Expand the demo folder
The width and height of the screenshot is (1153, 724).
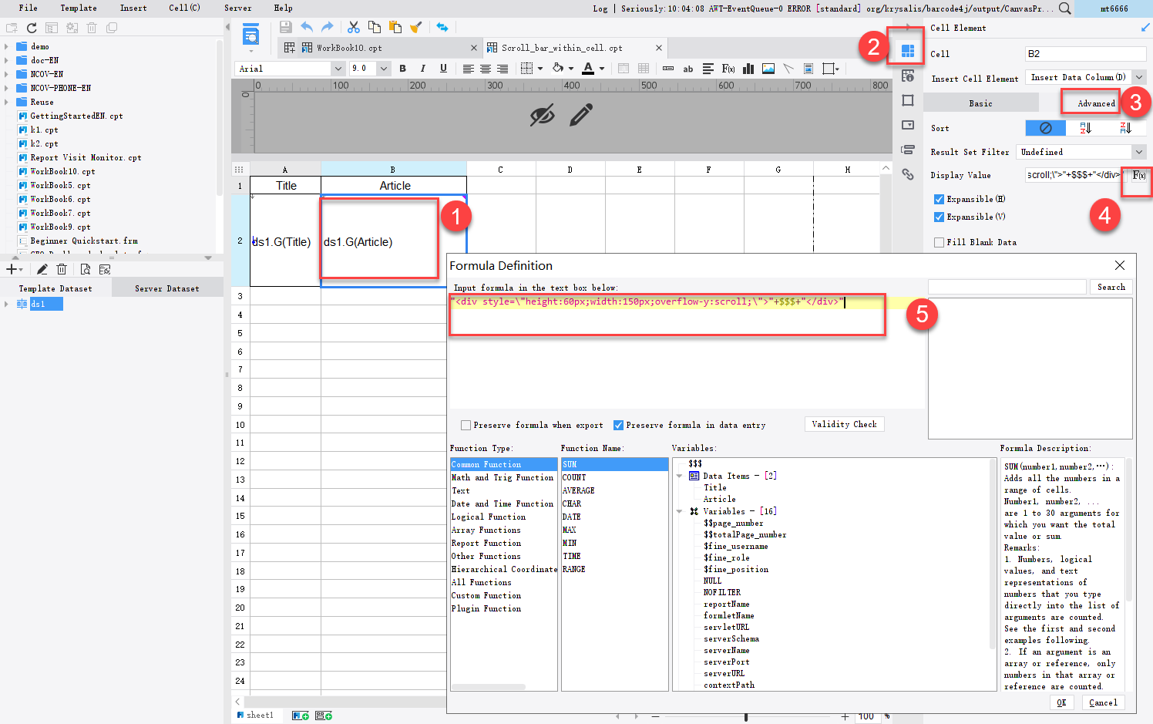point(6,46)
